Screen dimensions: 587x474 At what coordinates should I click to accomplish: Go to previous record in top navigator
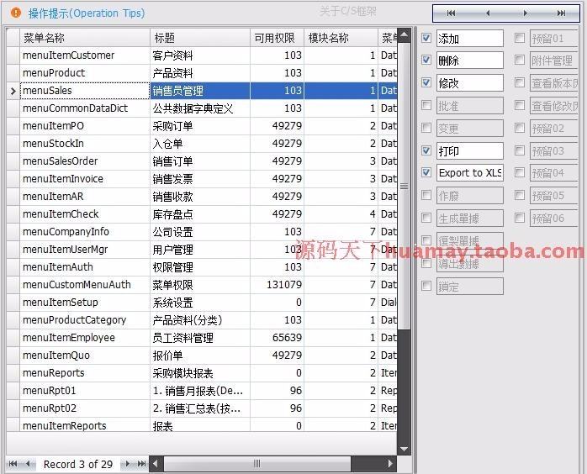488,13
